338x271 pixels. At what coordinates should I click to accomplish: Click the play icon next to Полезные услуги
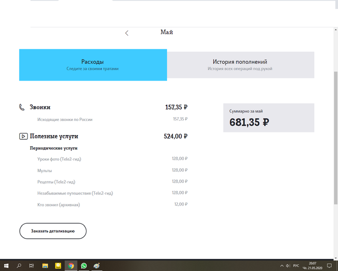(x=23, y=136)
